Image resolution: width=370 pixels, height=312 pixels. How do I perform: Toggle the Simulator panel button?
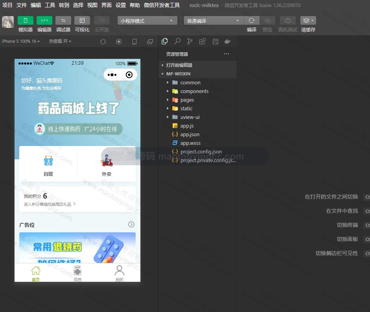coord(26,20)
